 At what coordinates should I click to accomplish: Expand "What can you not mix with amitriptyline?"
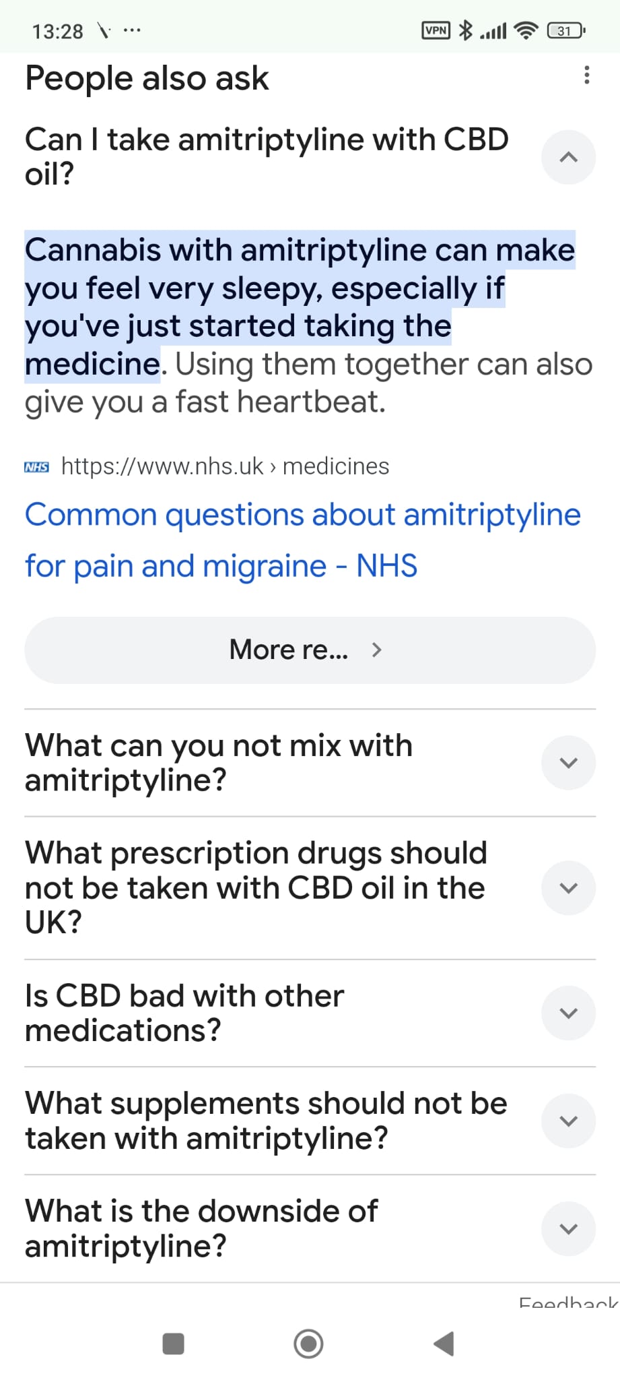point(568,762)
